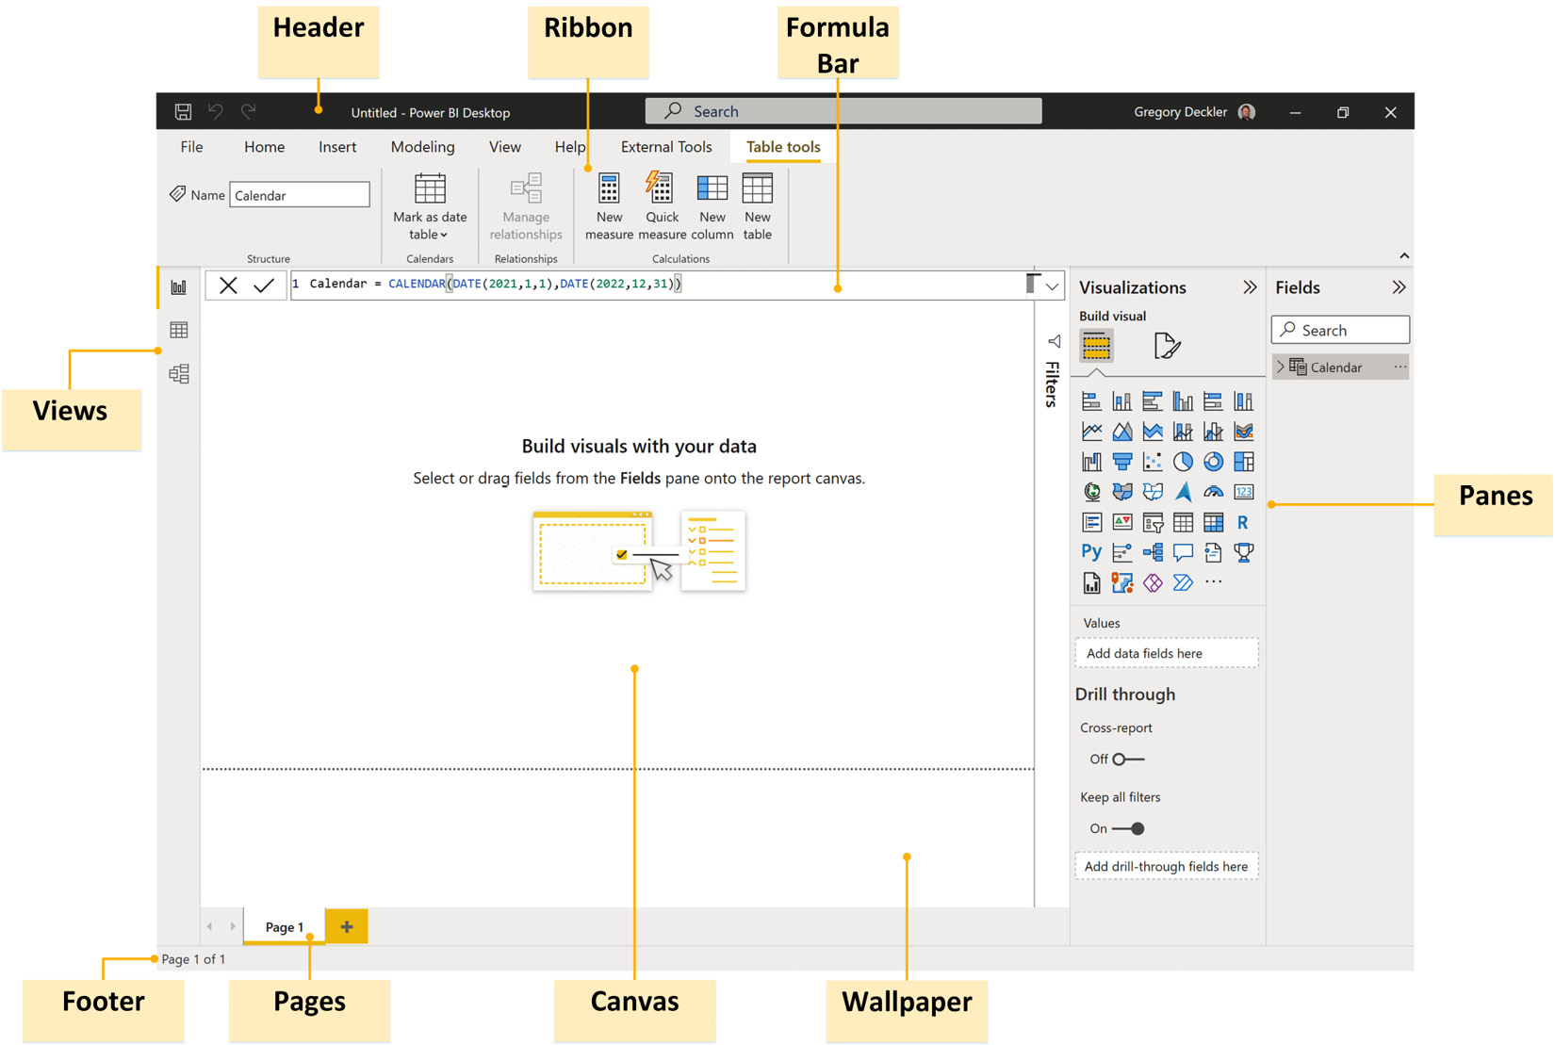Cancel the formula with the X icon
1555x1045 pixels.
228,286
